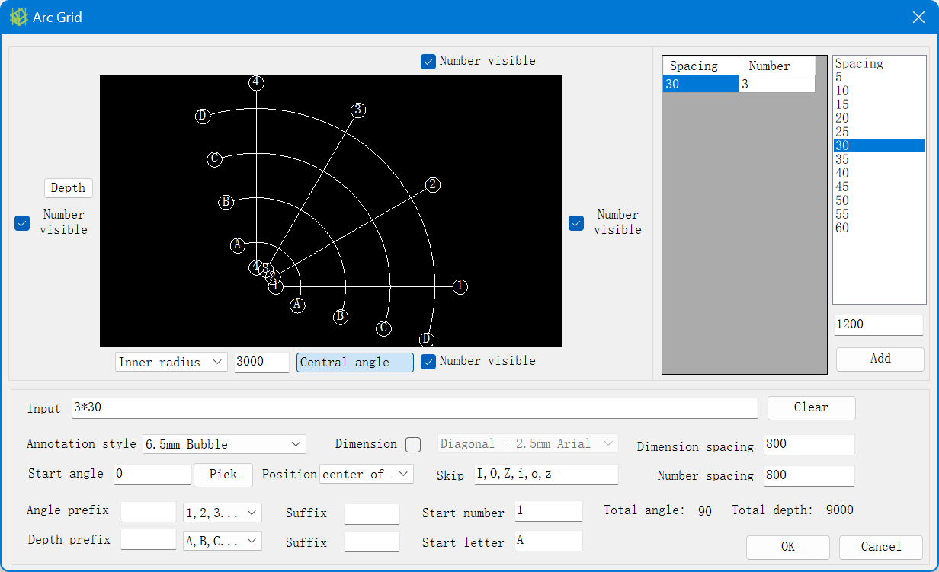The height and width of the screenshot is (572, 939).
Task: Click the Add button
Action: pos(880,359)
